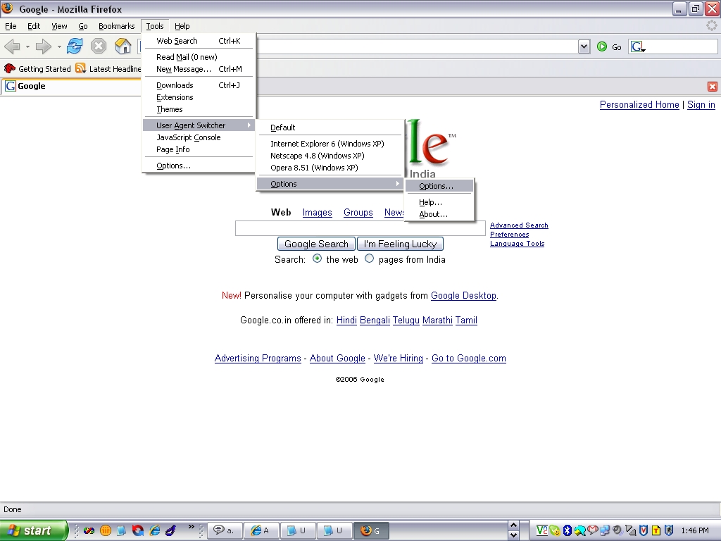Click the Google Search button
The width and height of the screenshot is (721, 541).
point(316,244)
